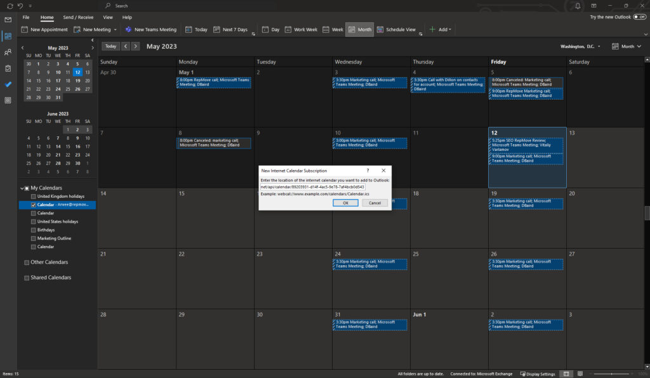The height and width of the screenshot is (378, 650).
Task: Select the Home ribbon tab
Action: (47, 17)
